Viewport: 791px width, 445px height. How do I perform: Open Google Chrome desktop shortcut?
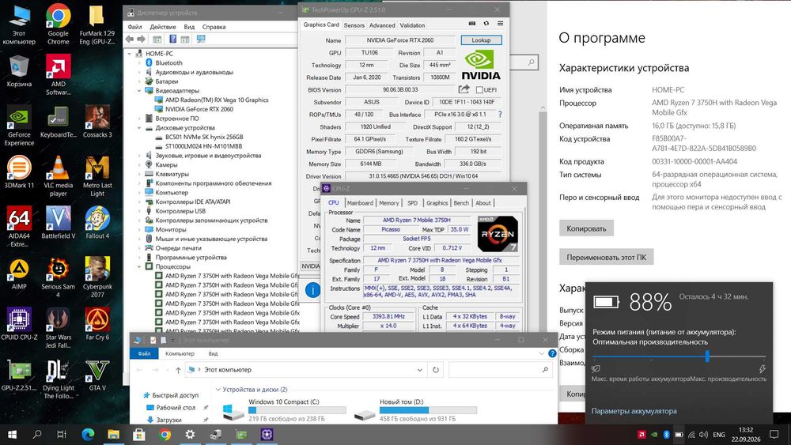tap(58, 25)
